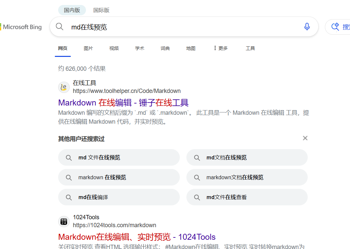This screenshot has height=249, width=350.
Task: Click the 1024Tools site name
Action: point(86,217)
